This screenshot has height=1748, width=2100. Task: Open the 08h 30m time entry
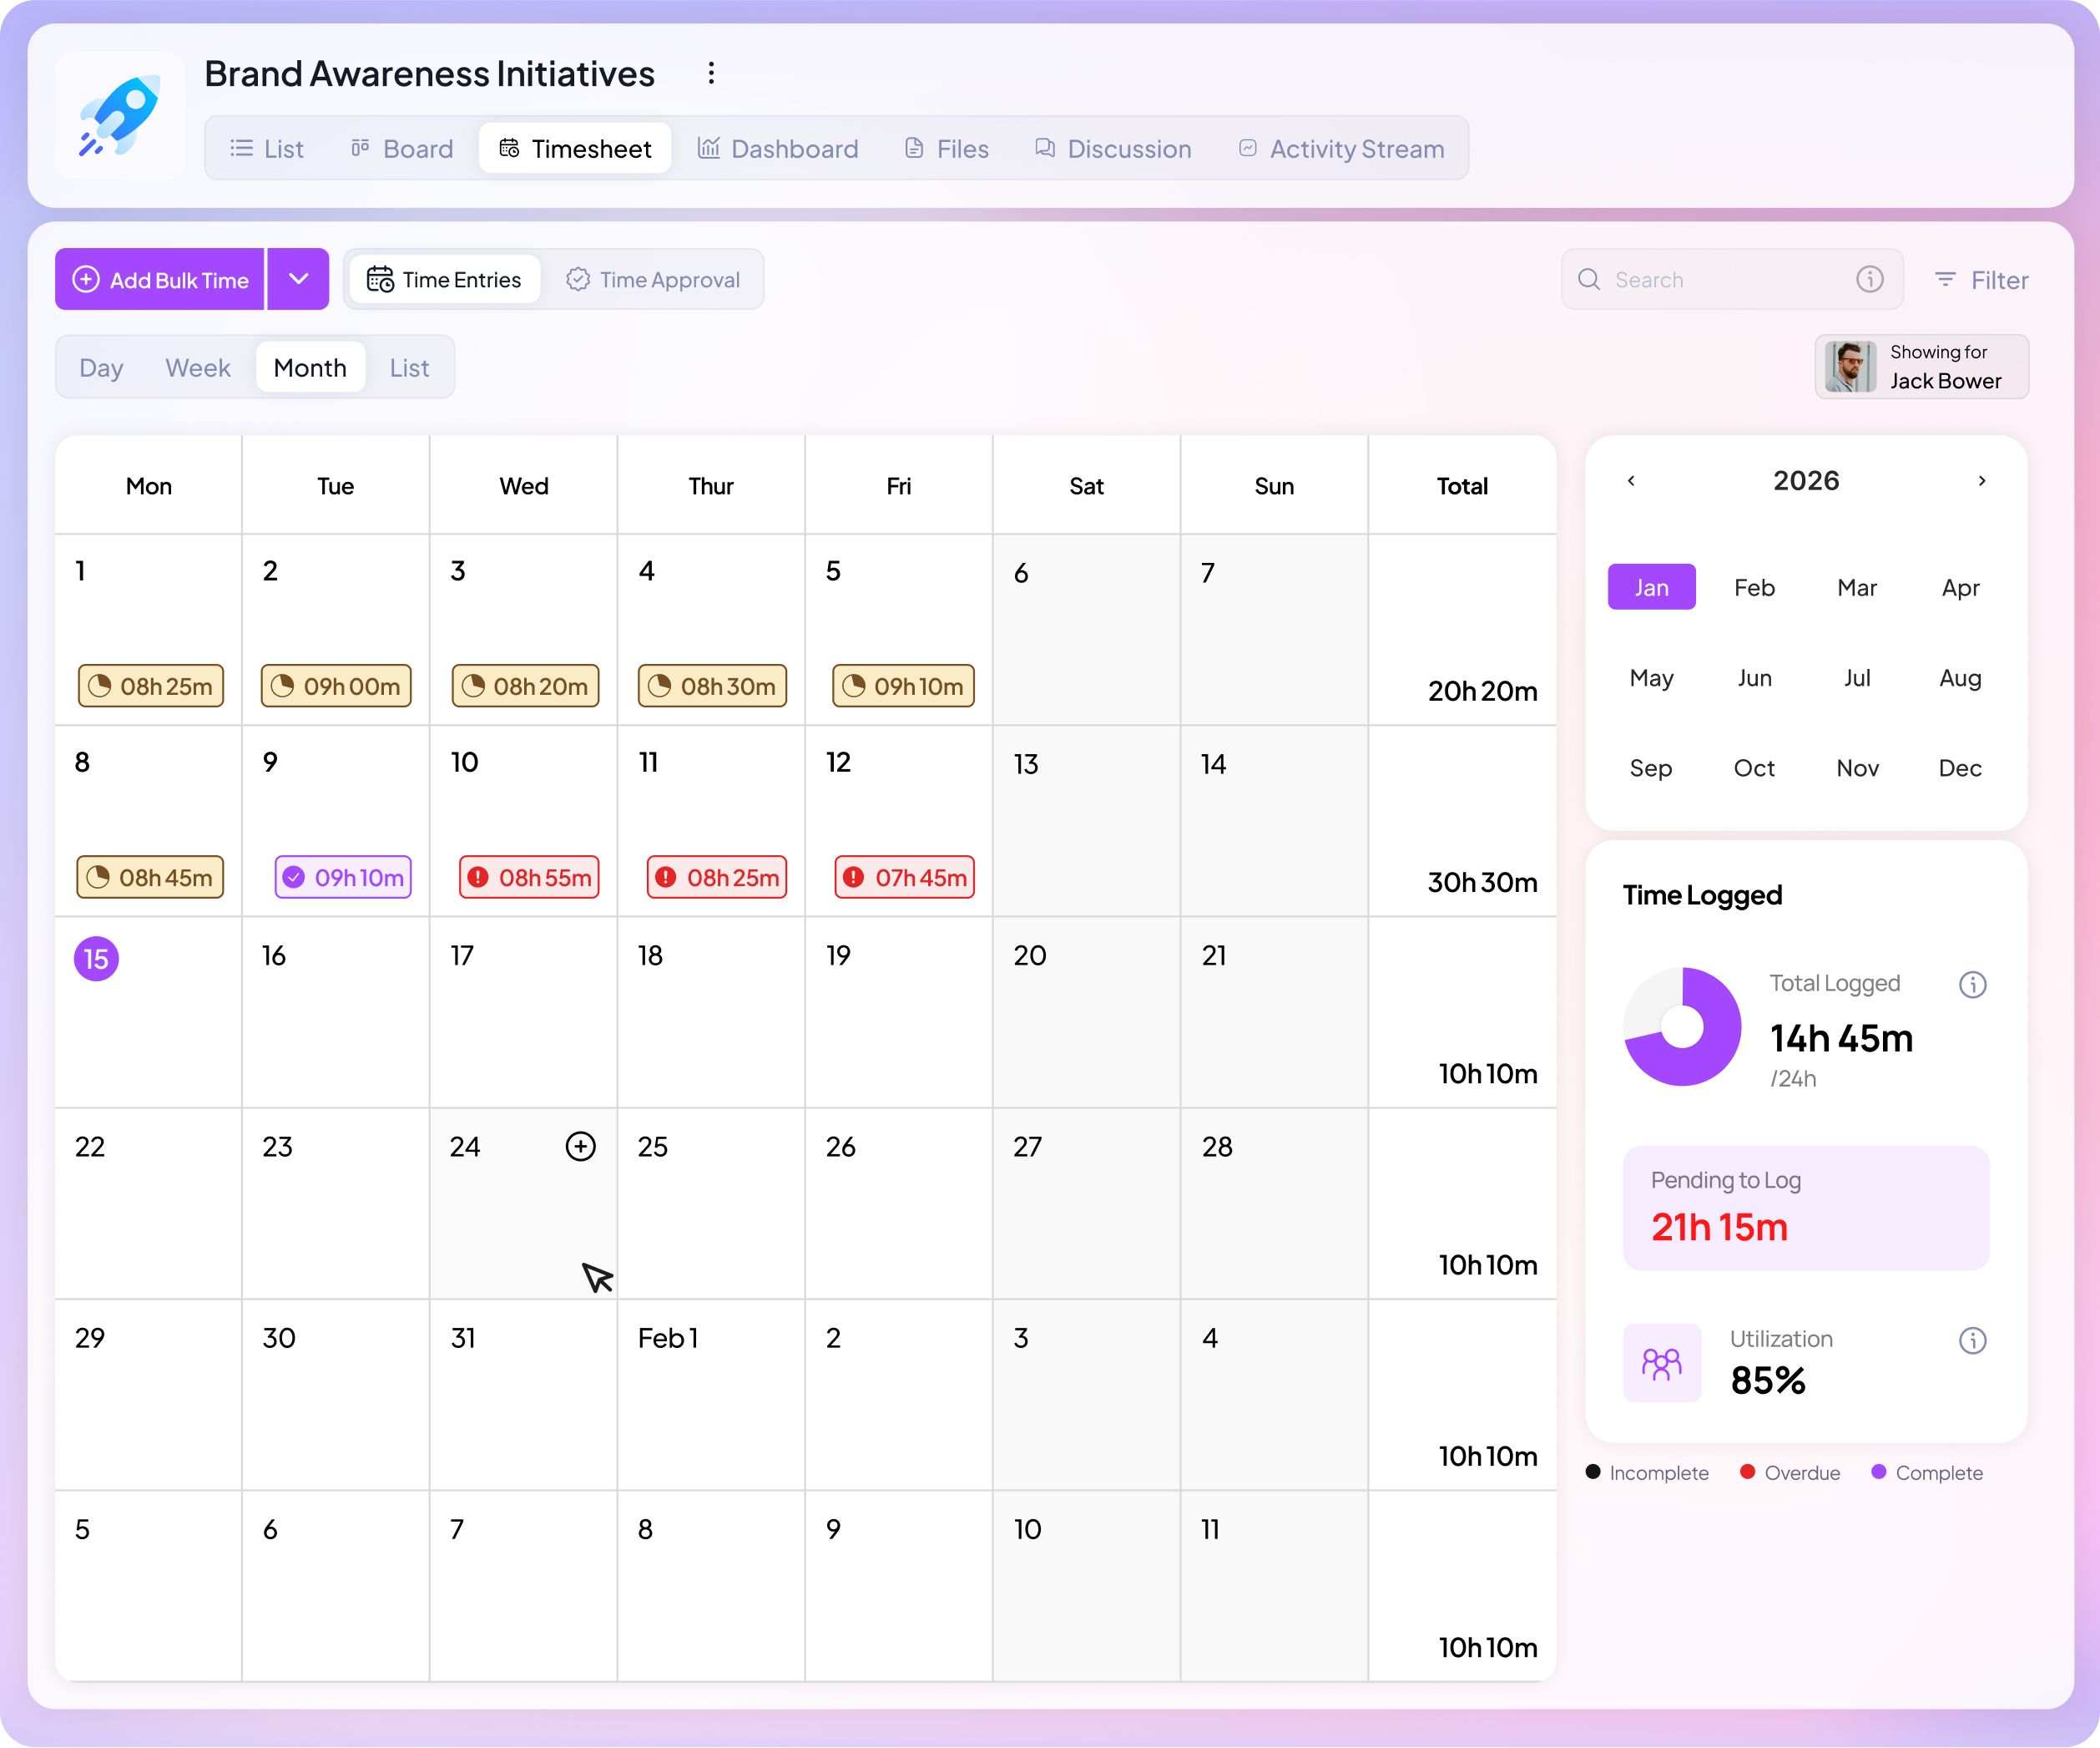point(713,687)
